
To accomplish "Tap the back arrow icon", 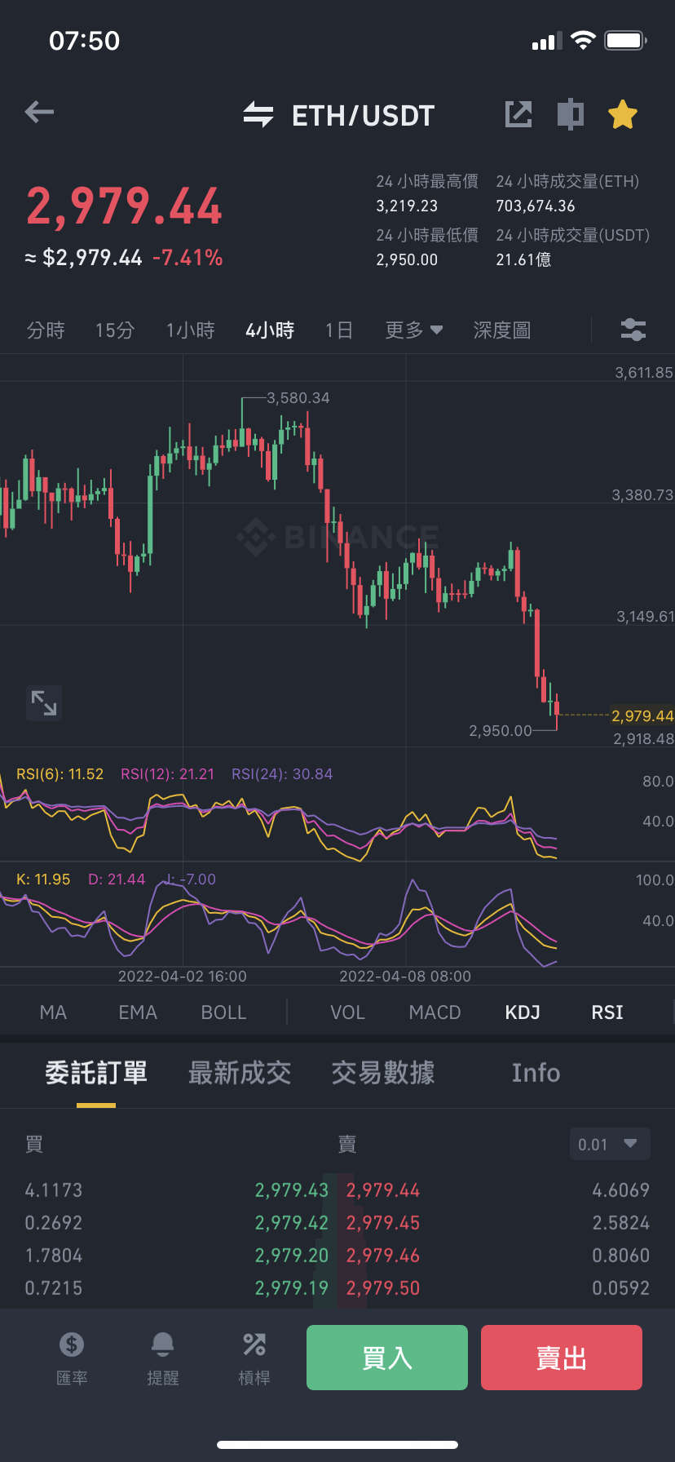I will click(x=39, y=112).
